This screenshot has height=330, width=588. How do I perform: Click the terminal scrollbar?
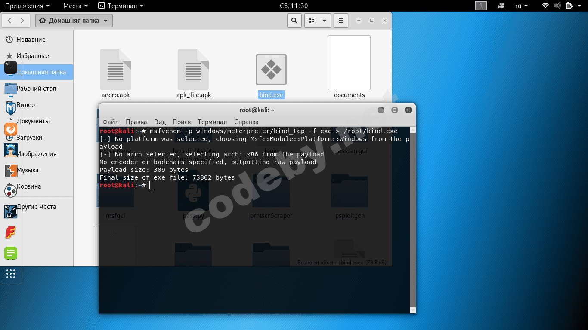(413, 220)
